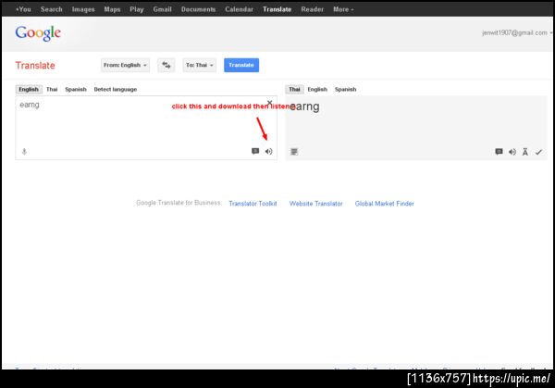Listen to source text speaker icon
The width and height of the screenshot is (555, 388).
click(x=269, y=151)
